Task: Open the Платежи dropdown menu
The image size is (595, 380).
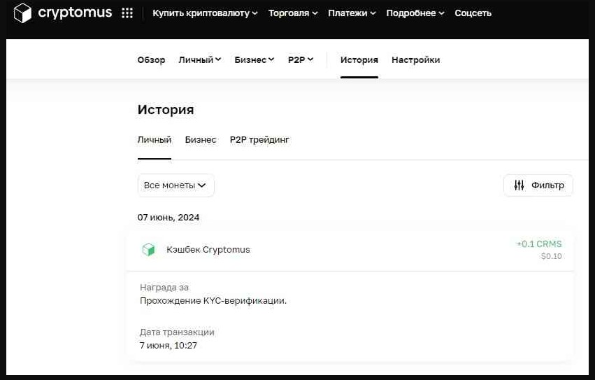Action: click(x=352, y=13)
